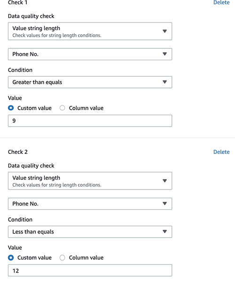
Task: Open Check 1 'Value string length' dropdown
Action: coord(90,31)
